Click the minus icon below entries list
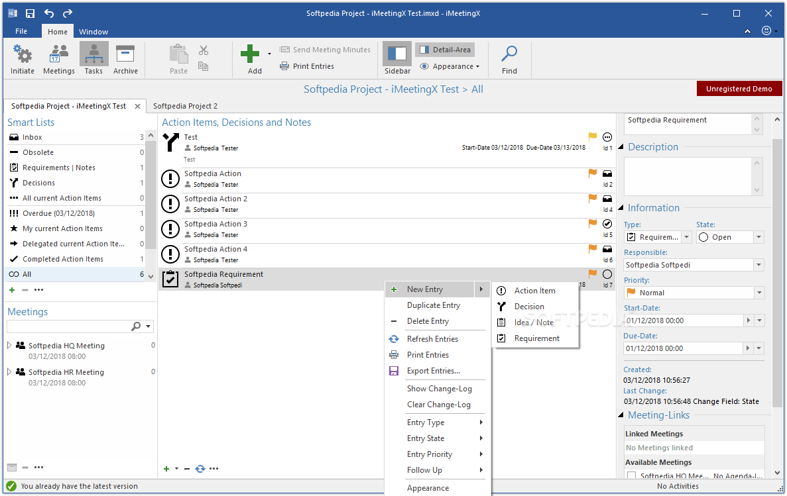Viewport: 787px width, 496px height. coord(187,469)
